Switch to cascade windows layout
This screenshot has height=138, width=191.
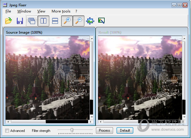[x=32, y=21]
